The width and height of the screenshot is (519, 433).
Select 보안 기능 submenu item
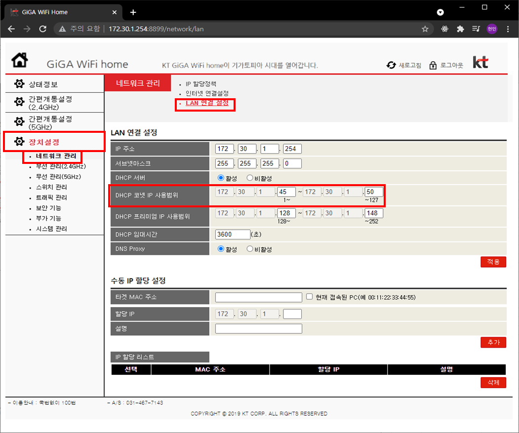[x=48, y=208]
